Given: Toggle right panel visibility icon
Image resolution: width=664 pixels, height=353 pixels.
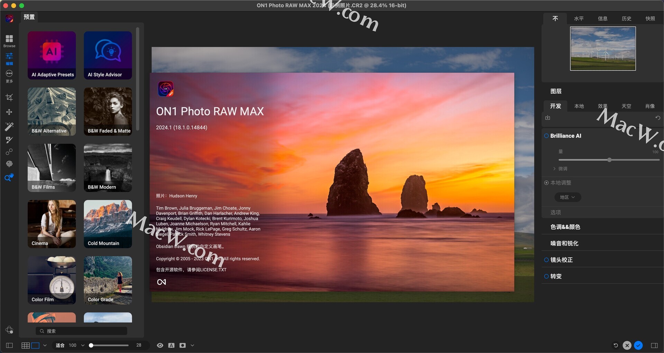Looking at the screenshot, I should (x=654, y=345).
